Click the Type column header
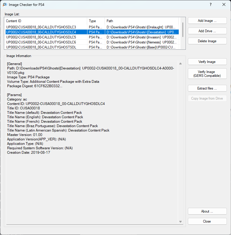This screenshot has width=231, height=235. click(96, 21)
